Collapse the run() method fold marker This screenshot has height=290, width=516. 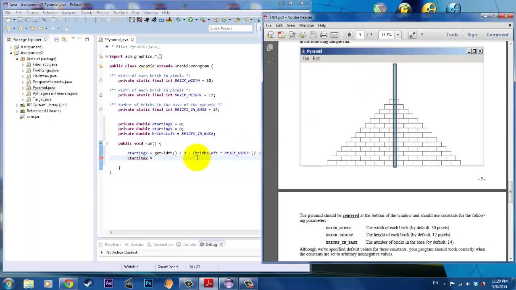click(107, 143)
